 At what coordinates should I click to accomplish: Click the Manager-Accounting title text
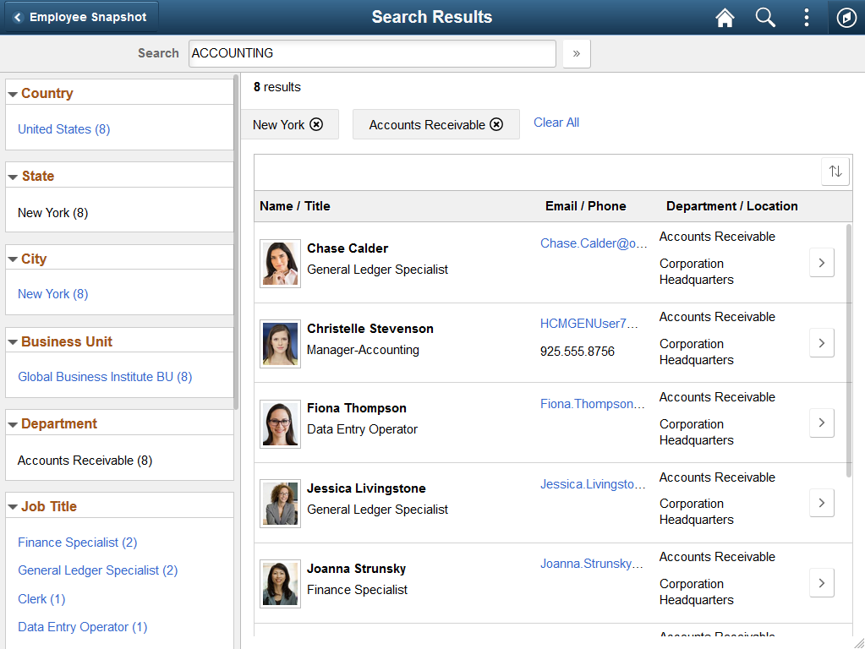363,350
